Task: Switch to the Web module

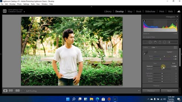Action: click(x=170, y=11)
